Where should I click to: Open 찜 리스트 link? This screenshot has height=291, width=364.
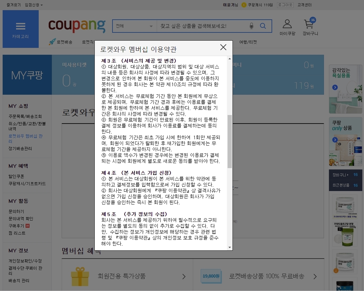(17, 233)
